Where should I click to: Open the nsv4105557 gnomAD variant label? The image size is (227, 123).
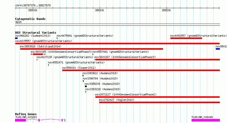[44, 41]
